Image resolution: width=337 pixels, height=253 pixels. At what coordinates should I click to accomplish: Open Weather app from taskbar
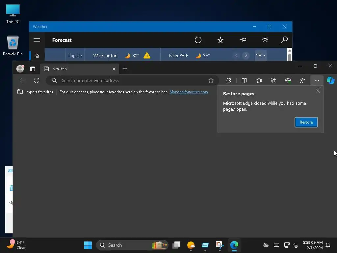[x=191, y=245]
